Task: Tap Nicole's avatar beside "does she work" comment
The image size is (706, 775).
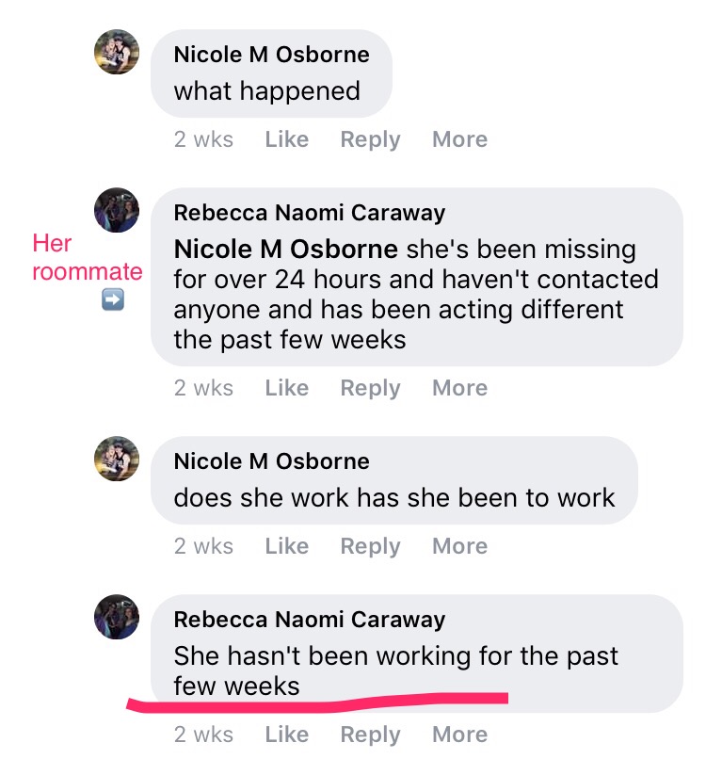Action: pos(118,459)
